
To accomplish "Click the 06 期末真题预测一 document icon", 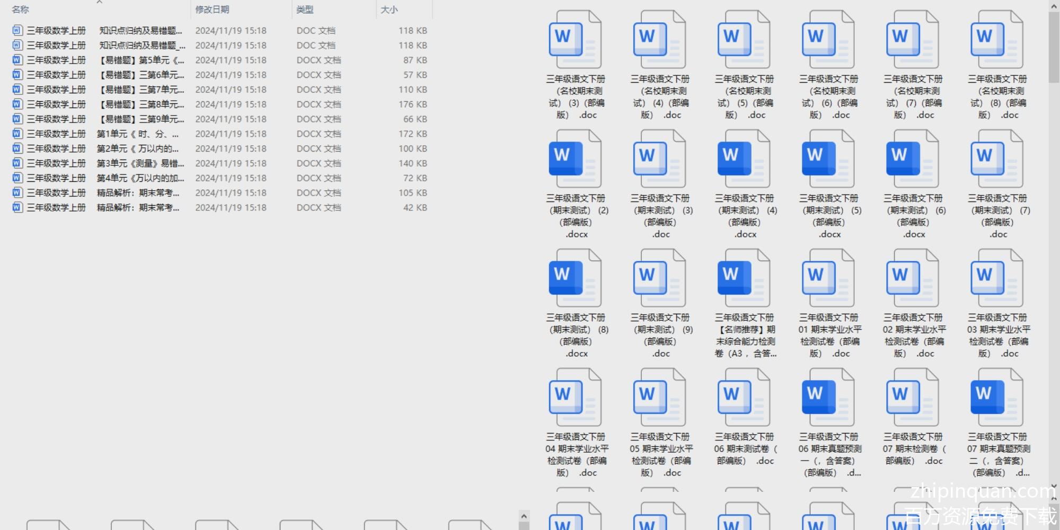I will click(x=828, y=397).
